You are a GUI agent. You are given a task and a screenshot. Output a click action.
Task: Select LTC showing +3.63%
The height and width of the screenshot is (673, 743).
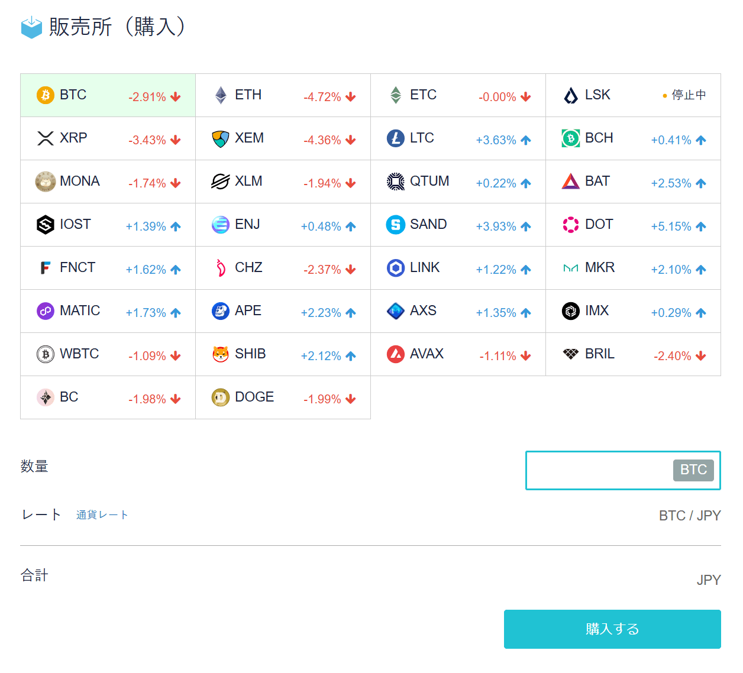point(458,138)
